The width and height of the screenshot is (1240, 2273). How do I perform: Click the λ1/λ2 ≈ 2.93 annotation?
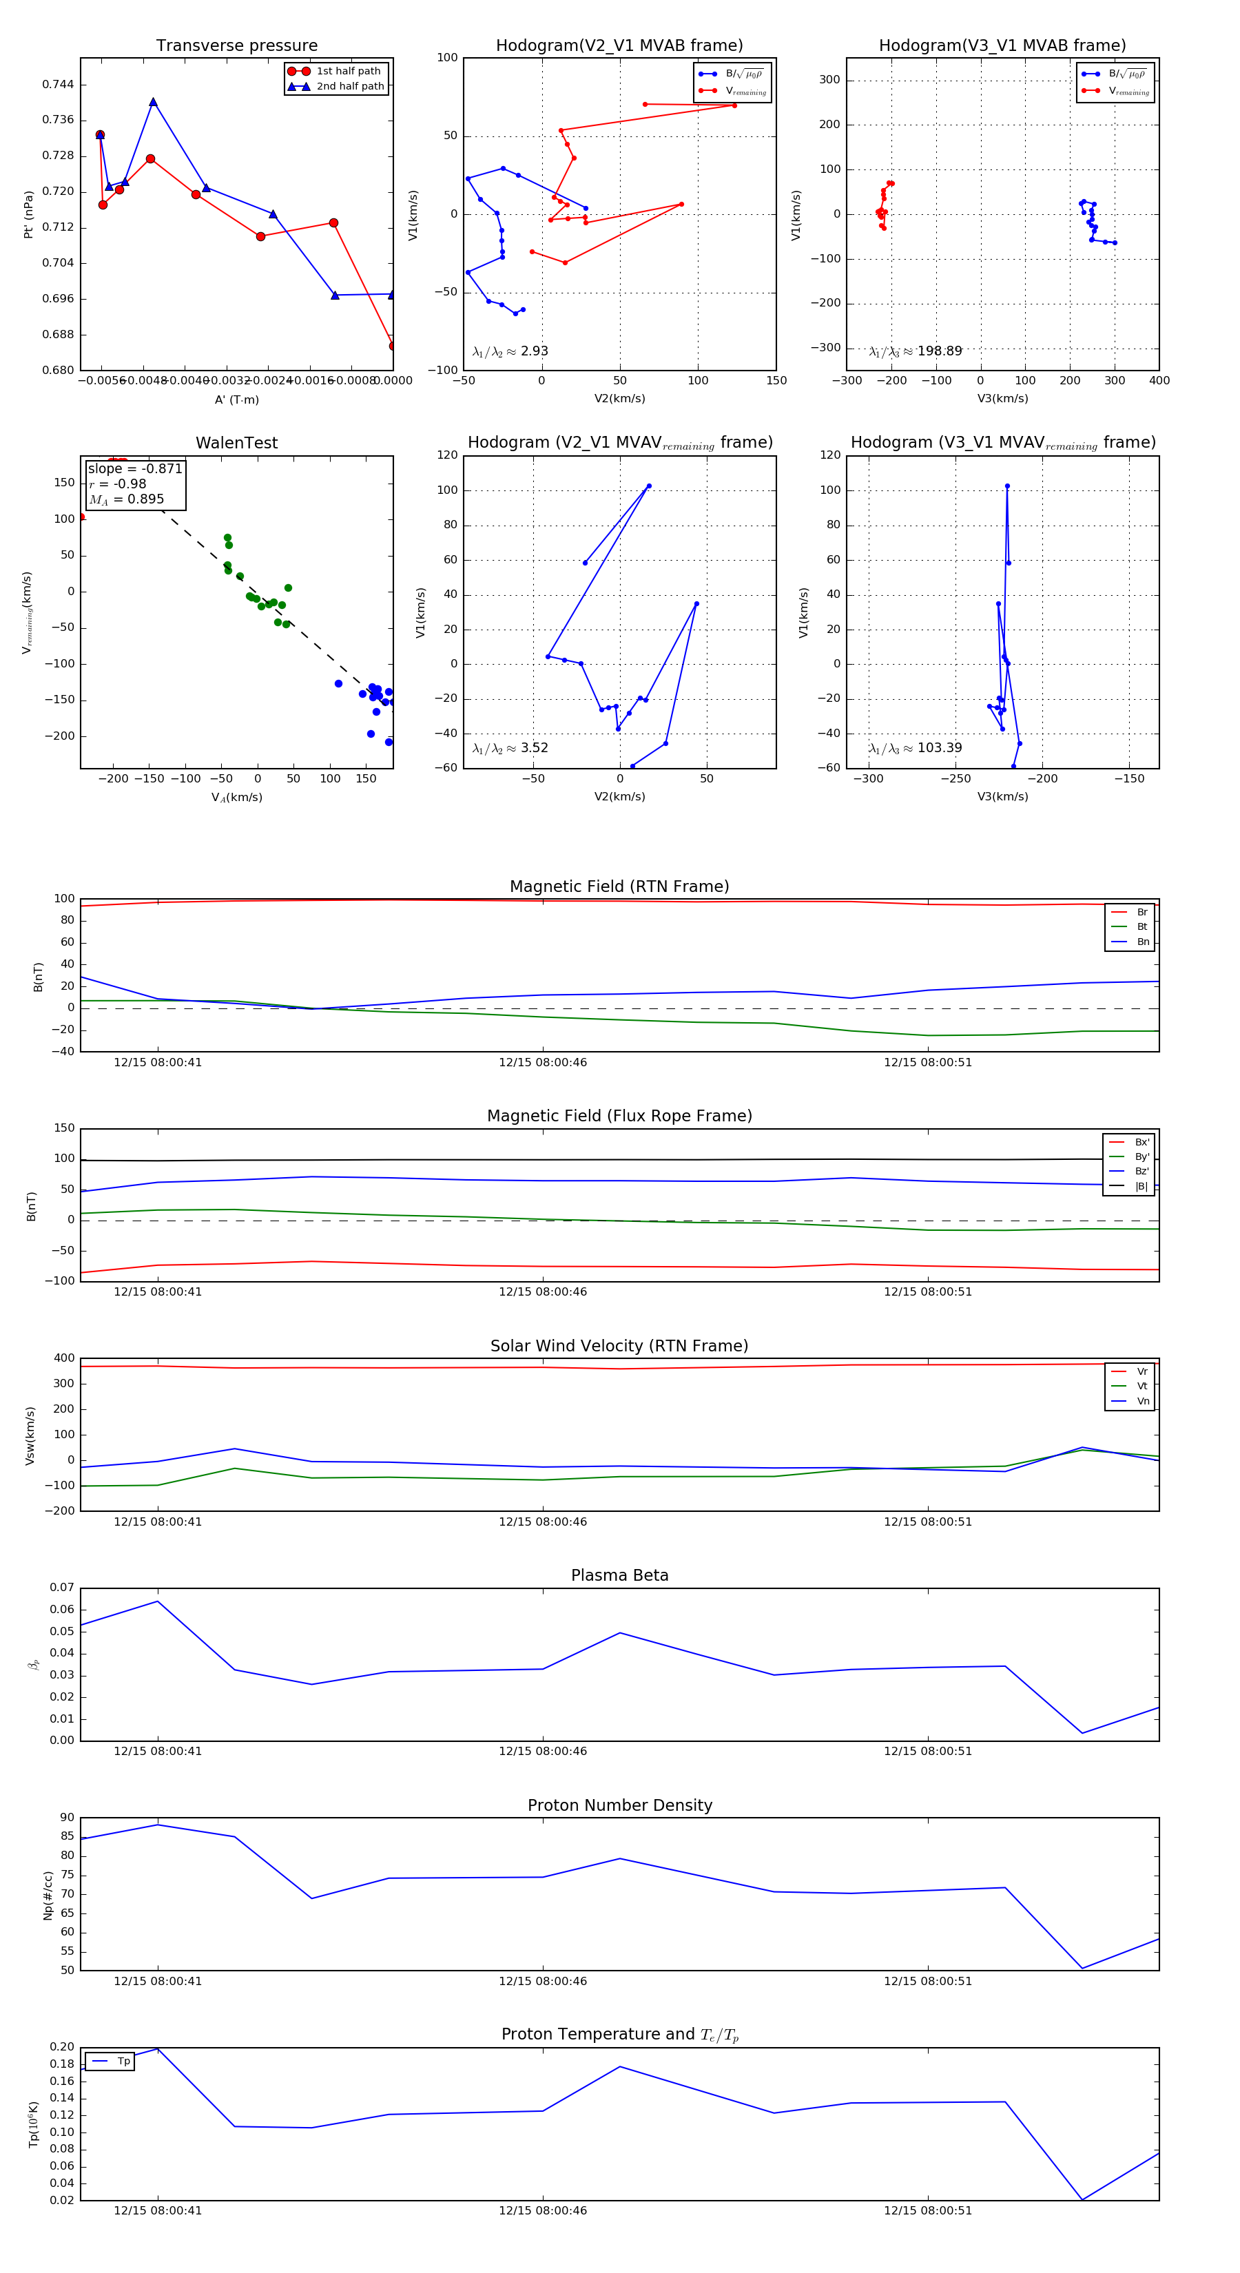click(510, 351)
